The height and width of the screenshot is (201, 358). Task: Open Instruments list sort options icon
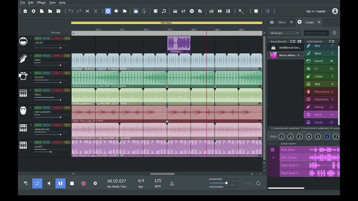(x=331, y=41)
